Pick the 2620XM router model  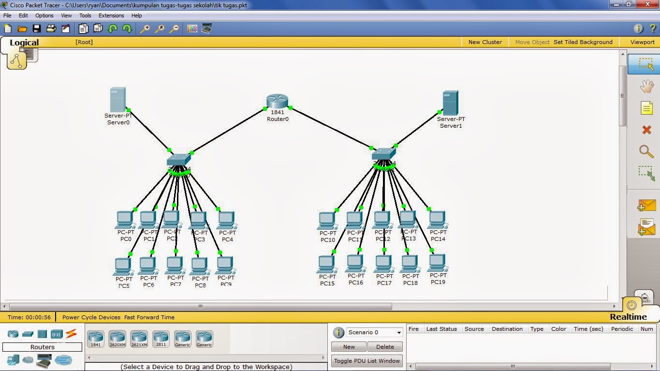[117, 339]
